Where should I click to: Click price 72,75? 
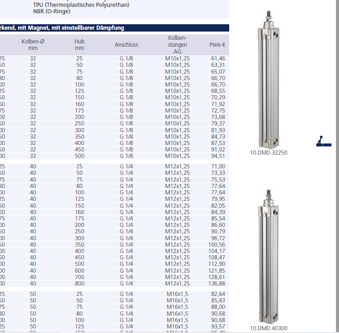coord(218,111)
